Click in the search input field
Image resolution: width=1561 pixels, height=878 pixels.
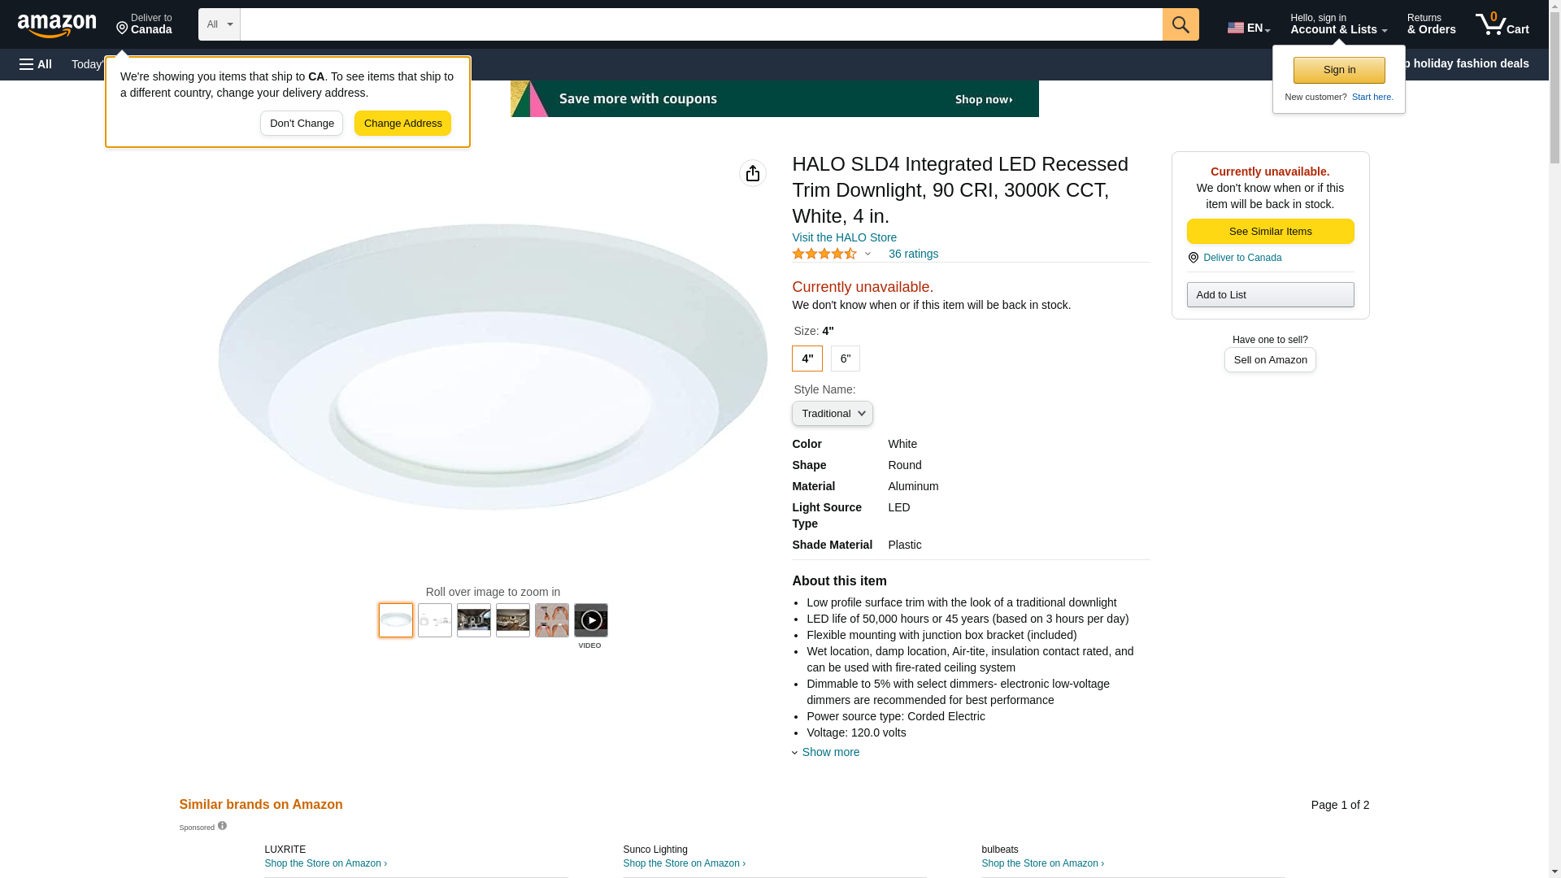701,24
